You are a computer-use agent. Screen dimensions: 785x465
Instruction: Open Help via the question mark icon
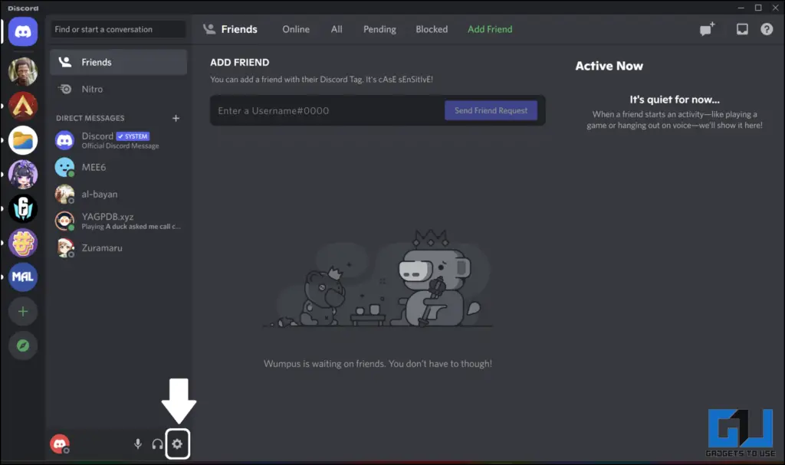pos(767,28)
